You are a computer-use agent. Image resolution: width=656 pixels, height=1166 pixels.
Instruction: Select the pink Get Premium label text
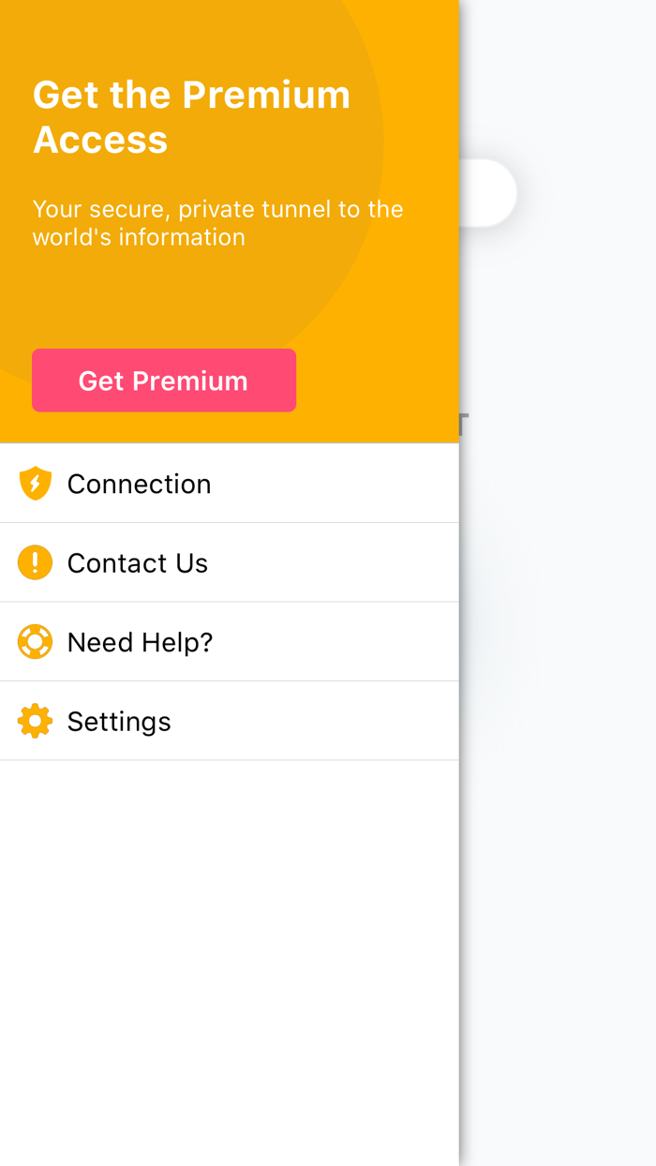point(163,381)
